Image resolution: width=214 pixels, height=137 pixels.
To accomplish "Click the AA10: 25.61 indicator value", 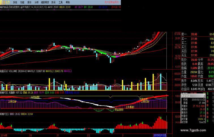I will (x=53, y=7).
